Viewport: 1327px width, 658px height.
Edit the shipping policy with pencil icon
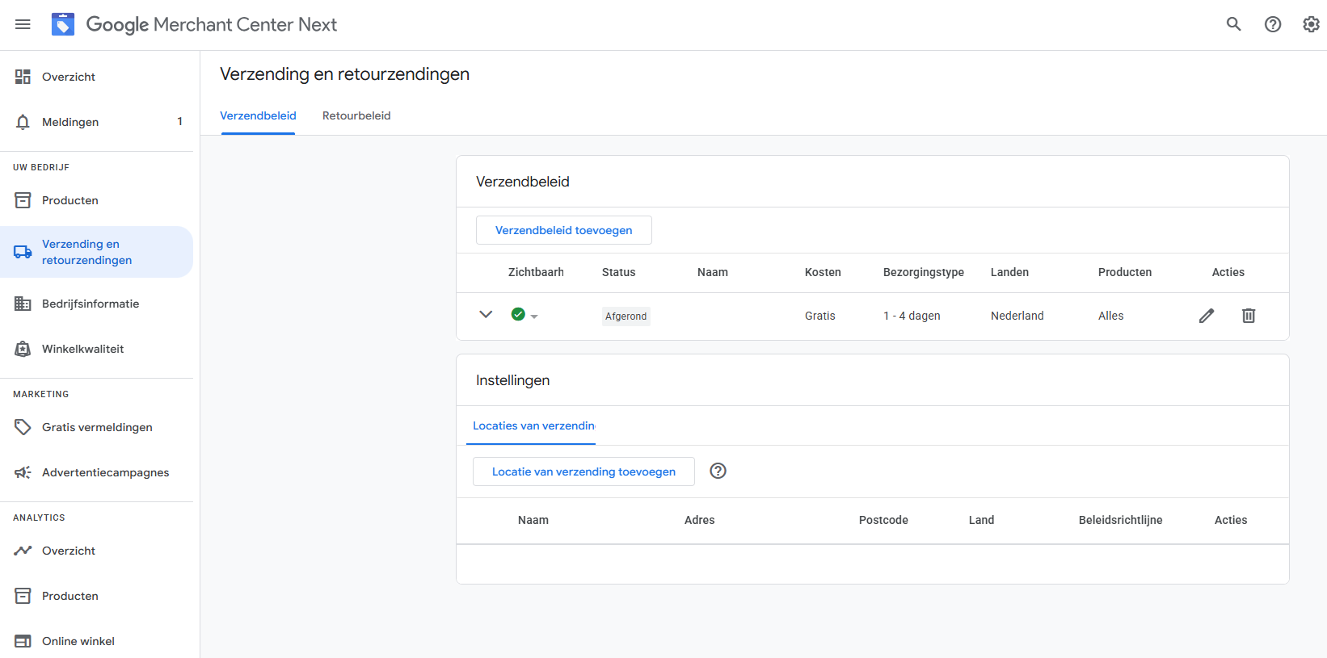(x=1206, y=316)
